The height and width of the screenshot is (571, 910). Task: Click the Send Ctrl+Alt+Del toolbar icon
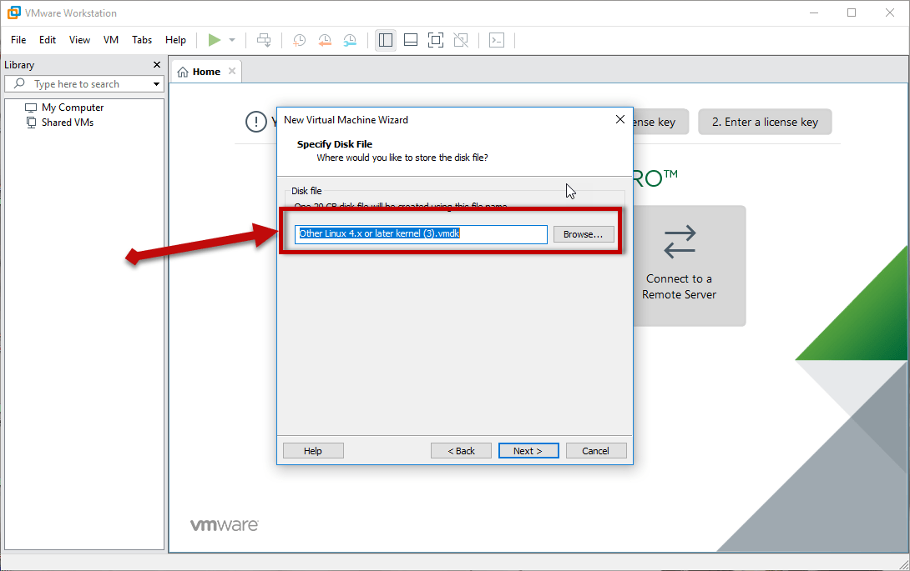pos(264,40)
